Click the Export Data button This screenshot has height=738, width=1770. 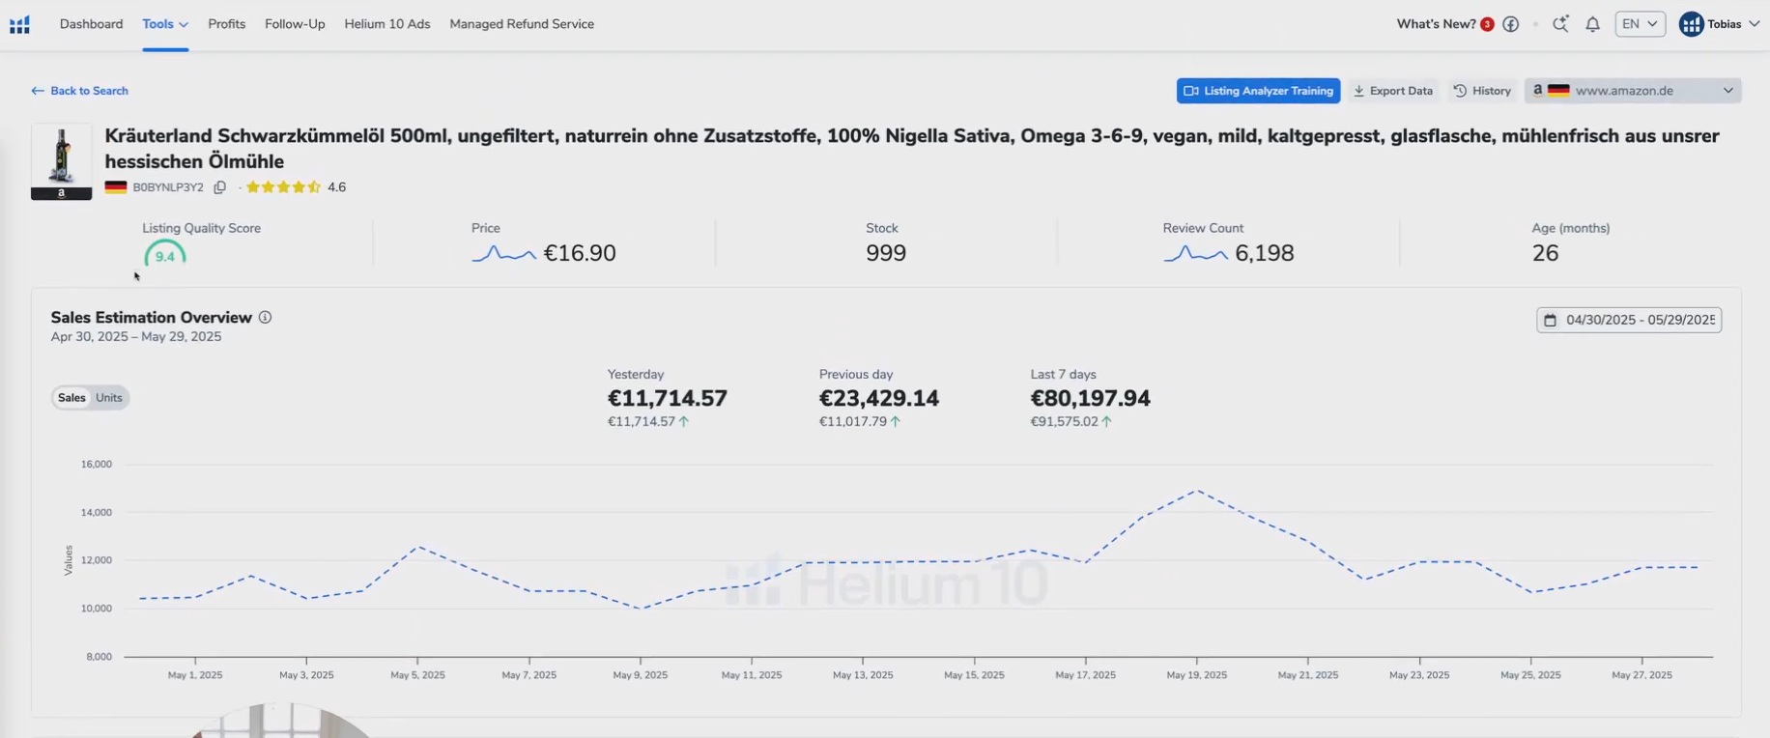coord(1393,91)
